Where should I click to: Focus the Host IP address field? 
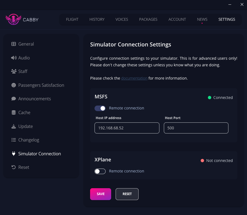click(127, 128)
